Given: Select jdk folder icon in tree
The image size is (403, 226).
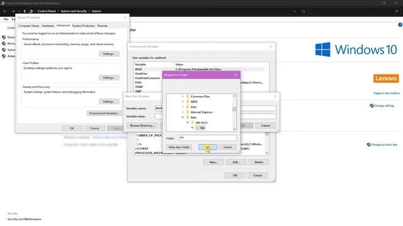Looking at the screenshot, I should click(193, 122).
